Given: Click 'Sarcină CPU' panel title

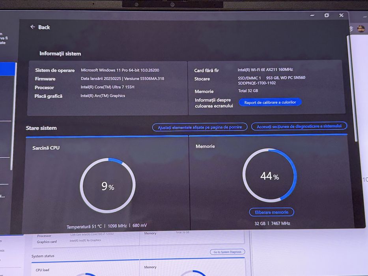Looking at the screenshot, I should pos(46,148).
